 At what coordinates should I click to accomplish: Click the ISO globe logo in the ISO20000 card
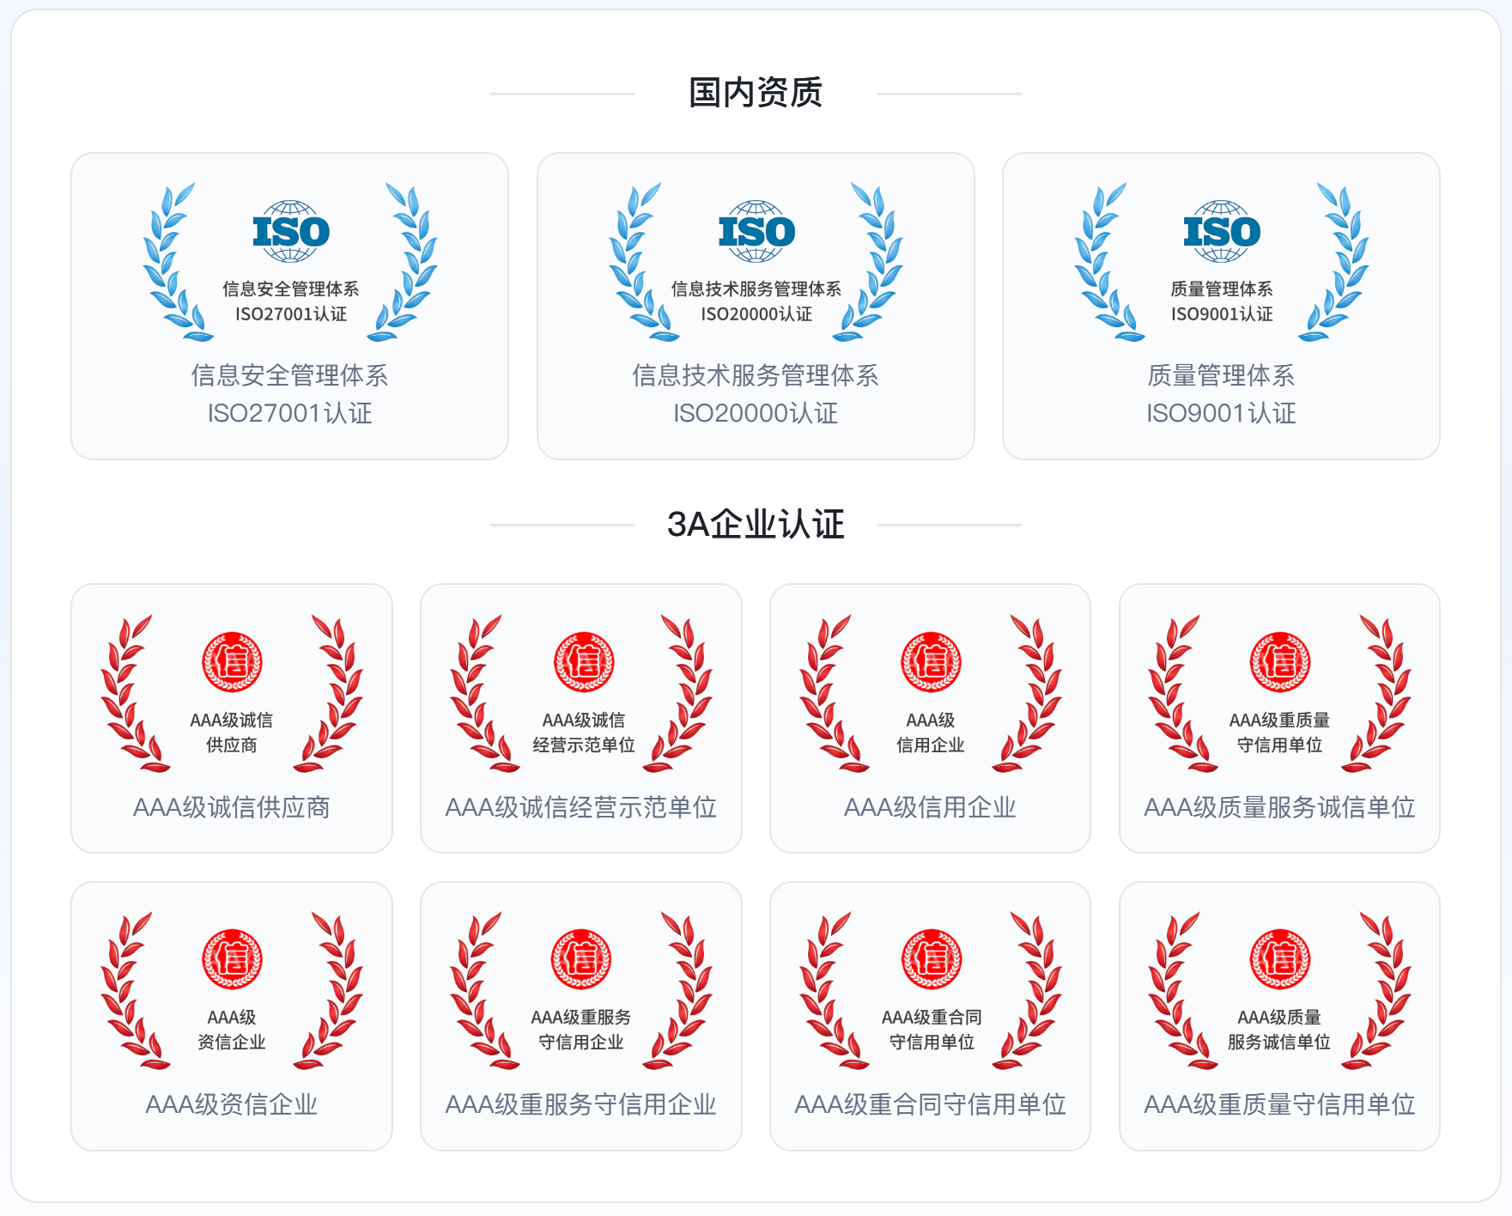click(756, 231)
